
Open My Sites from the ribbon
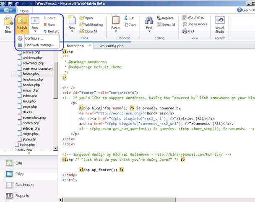click(8, 25)
